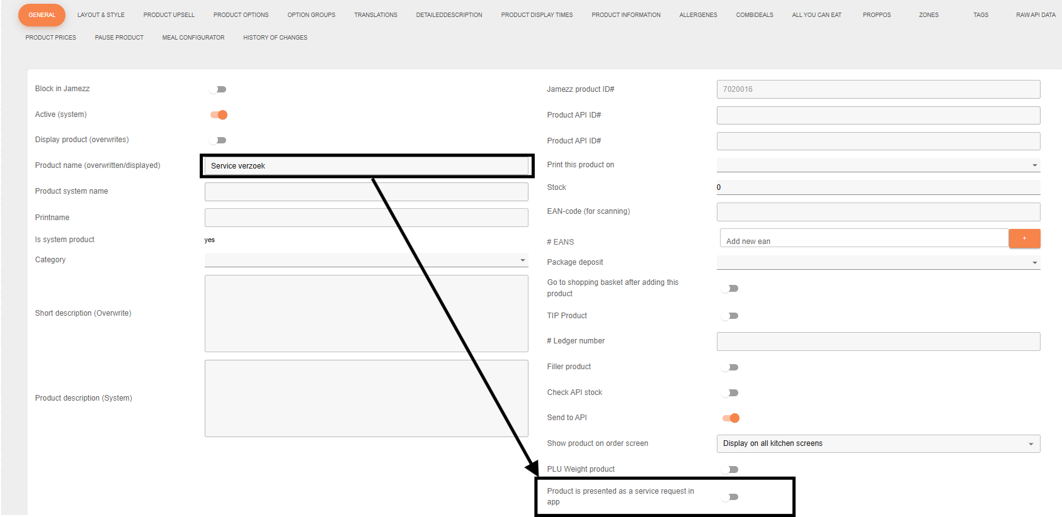
Task: Go to the Product Prices tab
Action: [50, 38]
